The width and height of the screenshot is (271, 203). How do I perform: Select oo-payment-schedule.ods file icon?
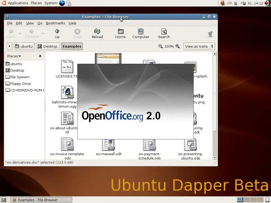(150, 145)
